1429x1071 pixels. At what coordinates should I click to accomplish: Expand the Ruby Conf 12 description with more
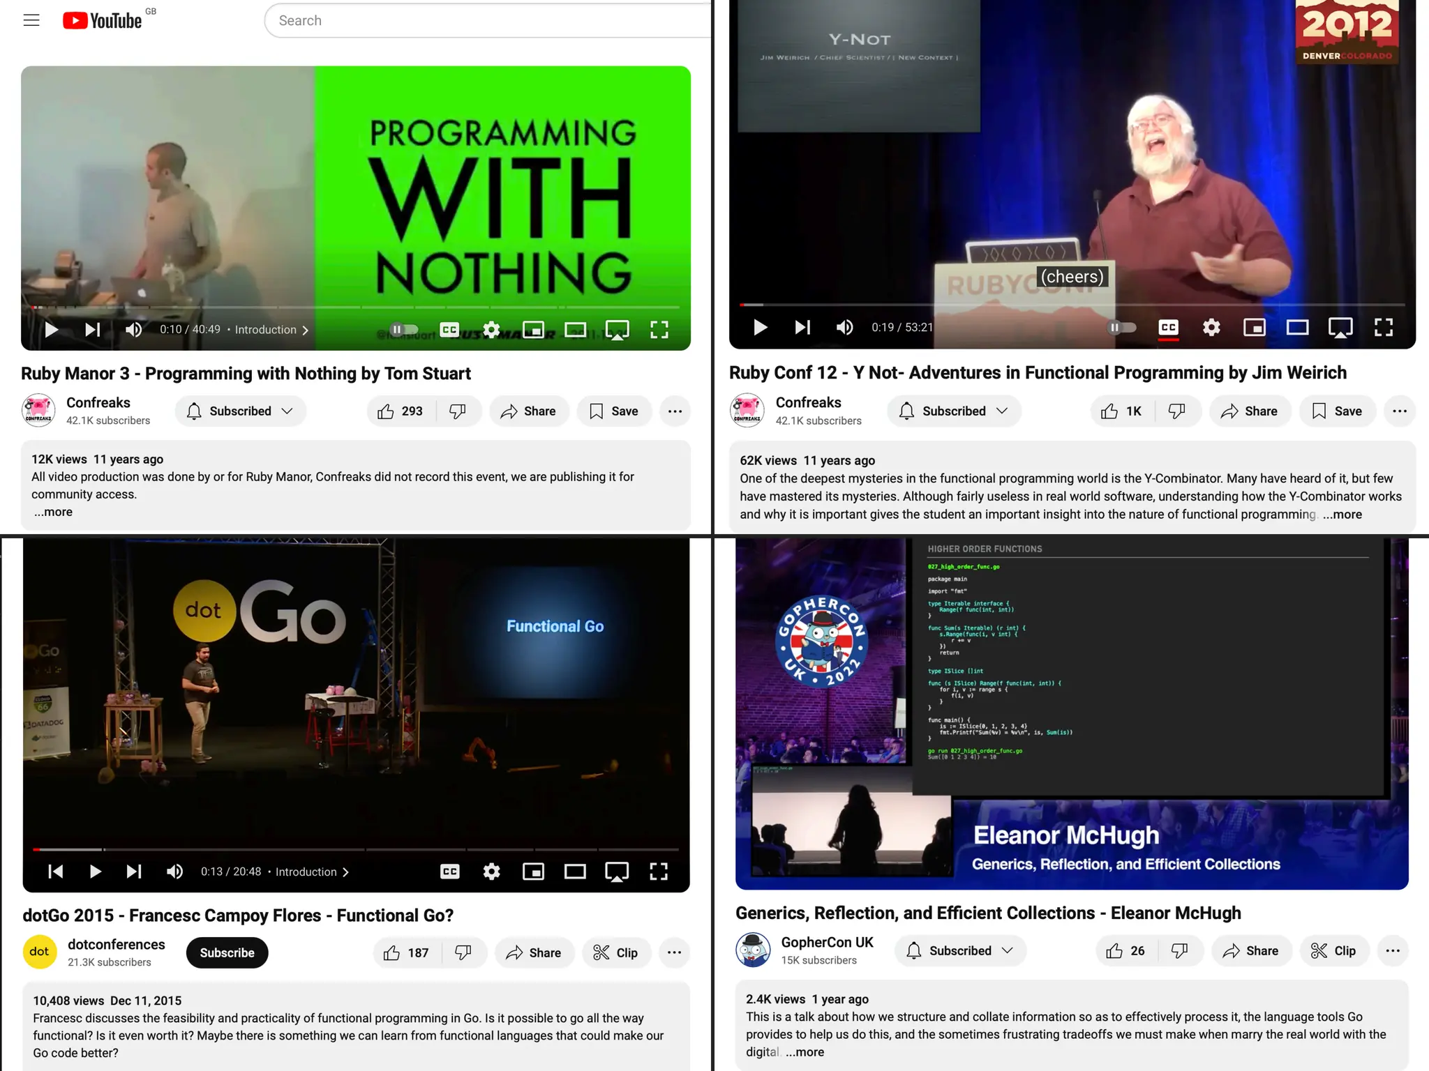click(1342, 515)
